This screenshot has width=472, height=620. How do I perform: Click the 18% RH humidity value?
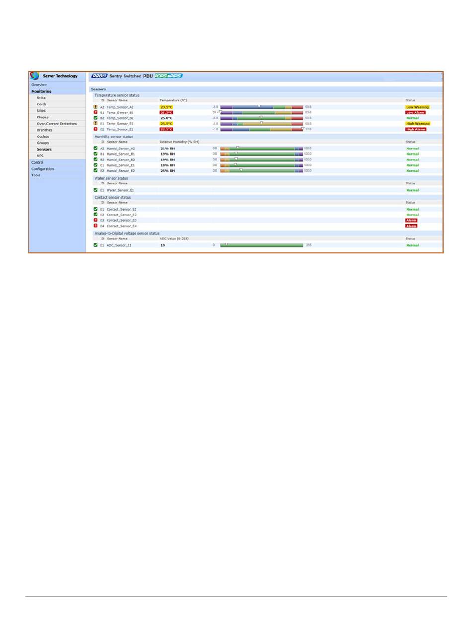click(x=167, y=165)
